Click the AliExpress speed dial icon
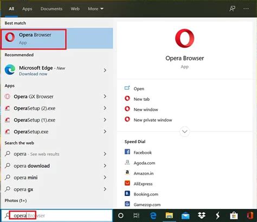 pos(127,183)
